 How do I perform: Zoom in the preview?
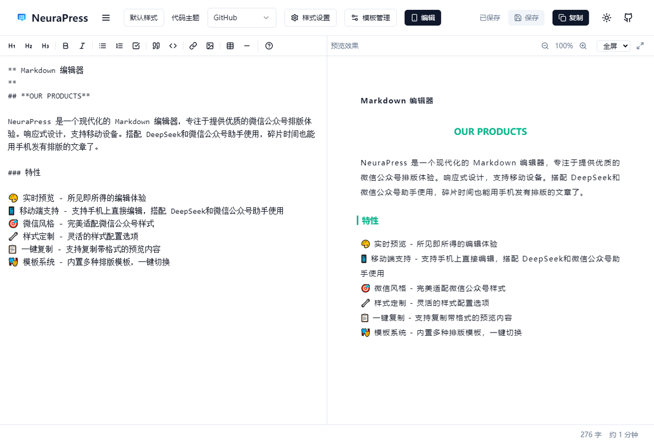(x=583, y=46)
